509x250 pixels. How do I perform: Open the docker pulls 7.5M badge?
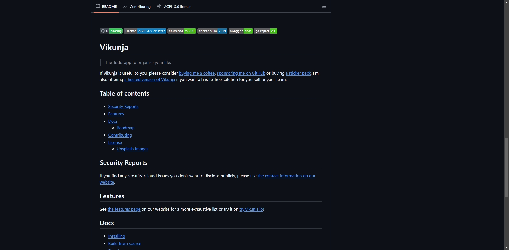point(212,31)
